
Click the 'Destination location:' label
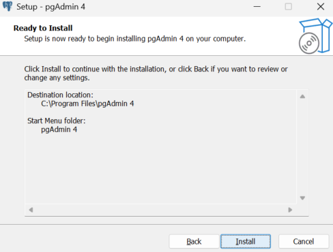pyautogui.click(x=60, y=95)
